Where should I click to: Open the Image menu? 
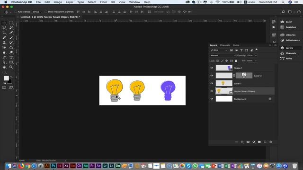click(x=58, y=2)
